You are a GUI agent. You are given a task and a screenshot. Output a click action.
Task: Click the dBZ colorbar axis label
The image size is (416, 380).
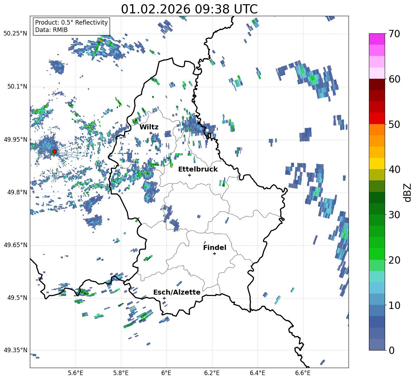(408, 192)
